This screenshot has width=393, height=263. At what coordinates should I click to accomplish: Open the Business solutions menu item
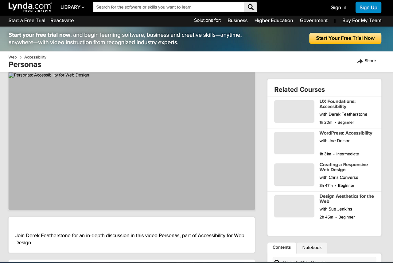tap(237, 21)
